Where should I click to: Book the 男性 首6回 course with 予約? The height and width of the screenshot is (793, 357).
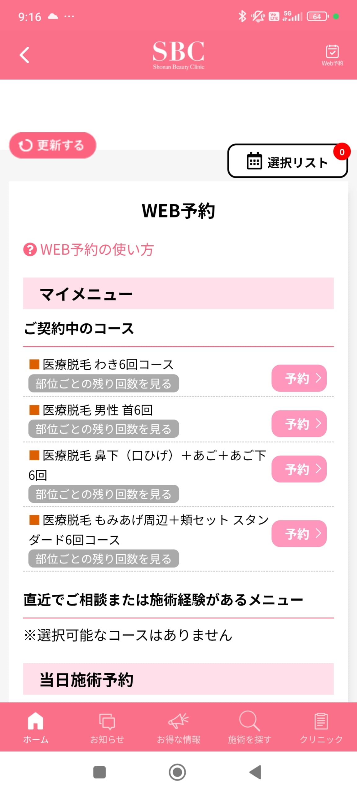(x=299, y=423)
